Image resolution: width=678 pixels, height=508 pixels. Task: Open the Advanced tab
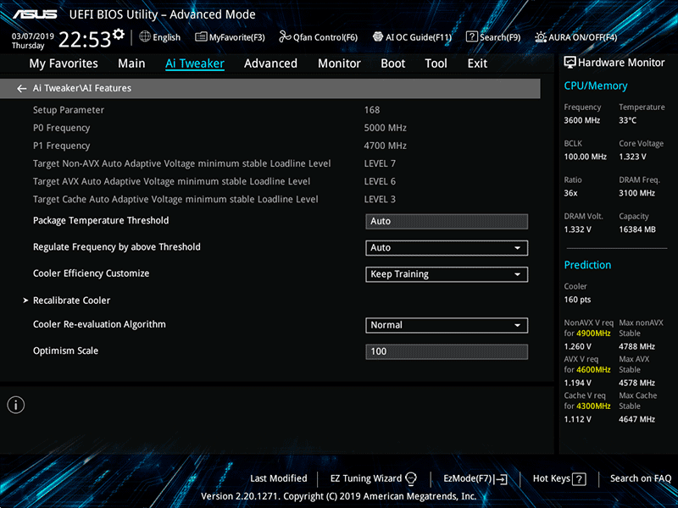270,63
